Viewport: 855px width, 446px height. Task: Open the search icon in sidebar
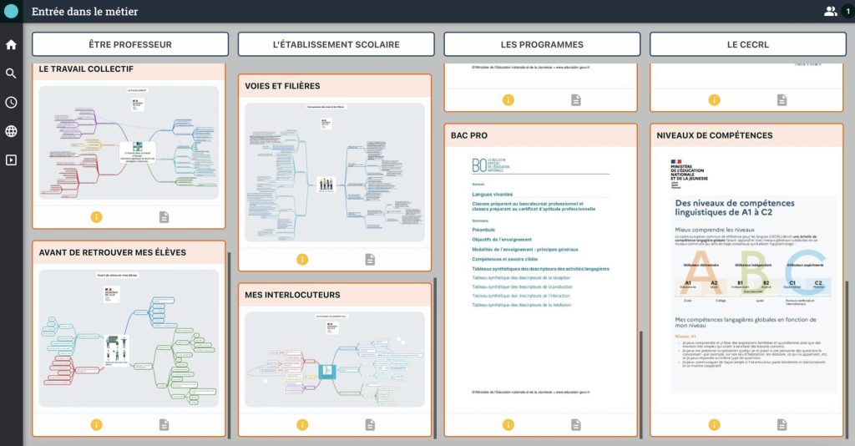point(11,73)
